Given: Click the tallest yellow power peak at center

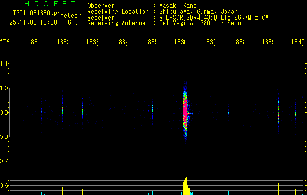Looking at the screenshot, I should coord(185,185).
